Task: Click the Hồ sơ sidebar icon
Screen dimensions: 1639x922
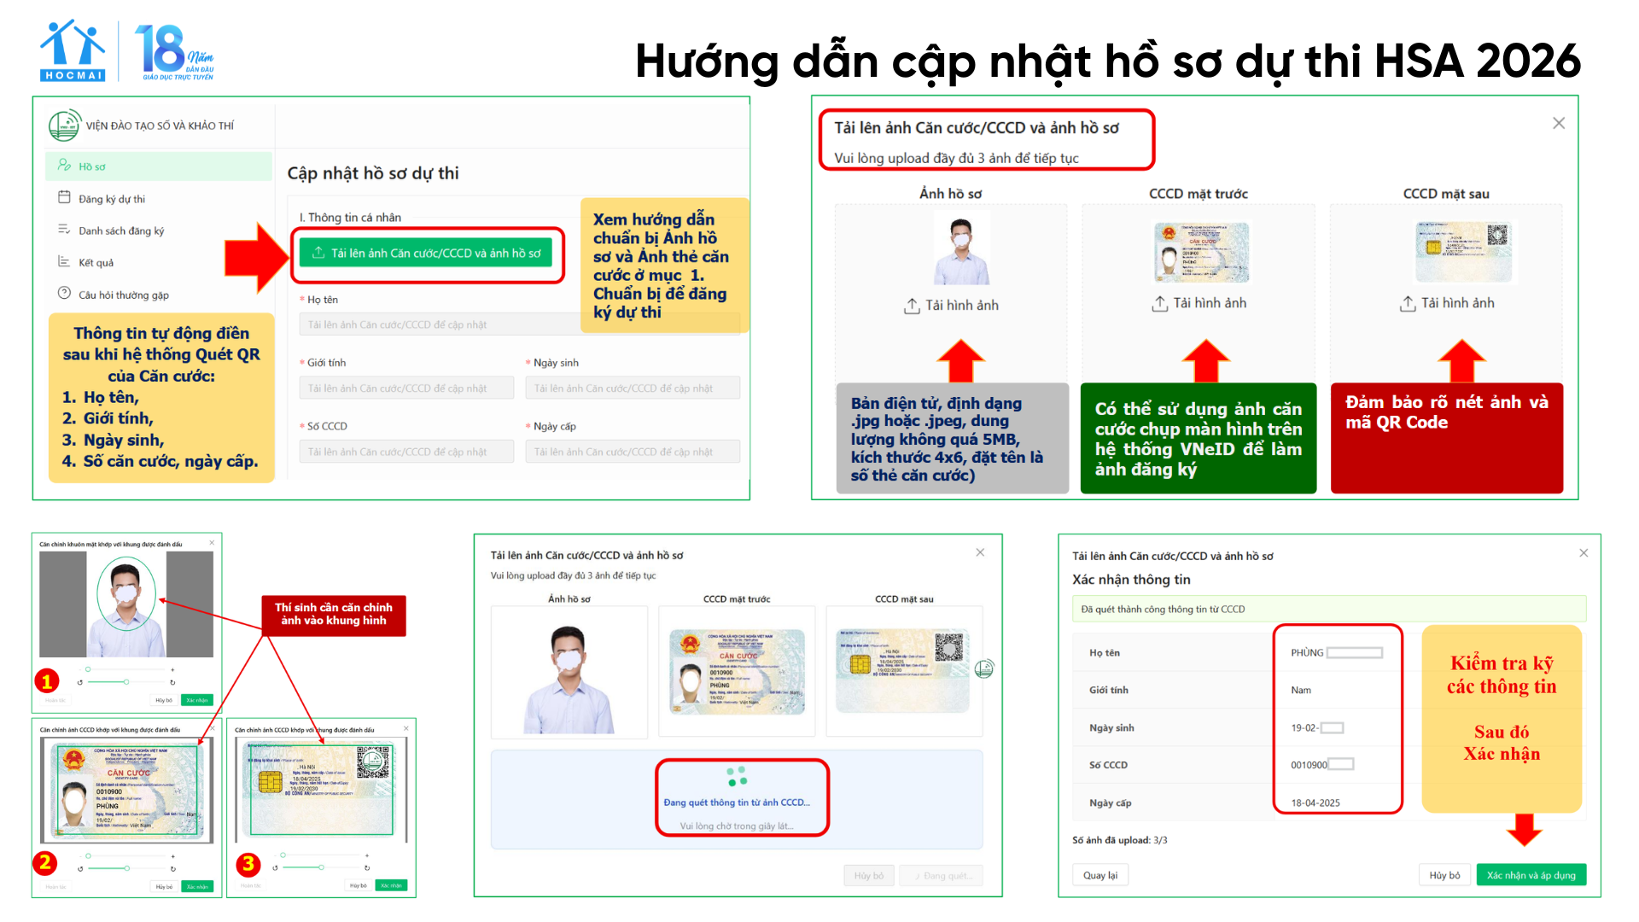Action: [64, 166]
